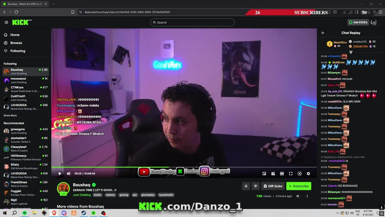
Task: Open a new browser tab
Action: tap(53, 4)
